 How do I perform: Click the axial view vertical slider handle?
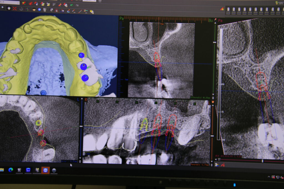(81, 126)
